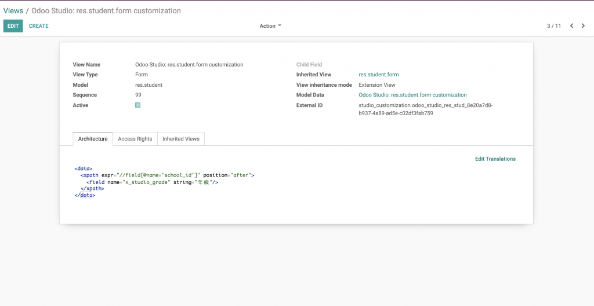Click the x_studio_grade field line in the code
The width and height of the screenshot is (594, 306).
(152, 182)
